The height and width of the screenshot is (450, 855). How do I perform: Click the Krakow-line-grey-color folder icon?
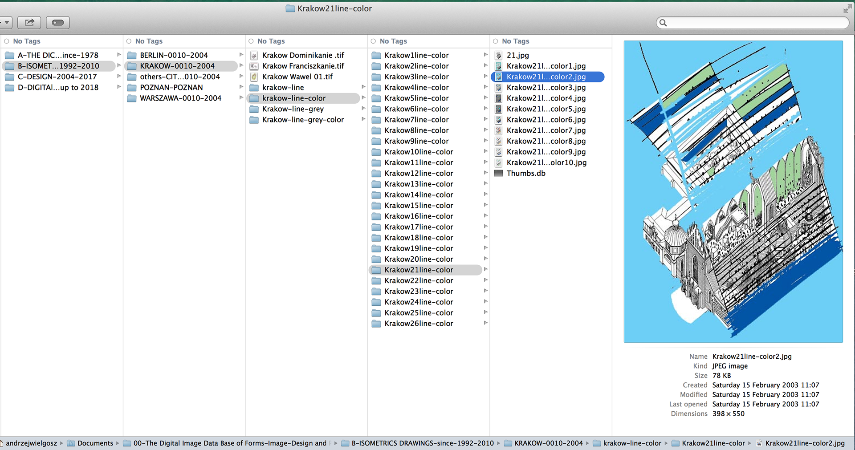(x=254, y=120)
